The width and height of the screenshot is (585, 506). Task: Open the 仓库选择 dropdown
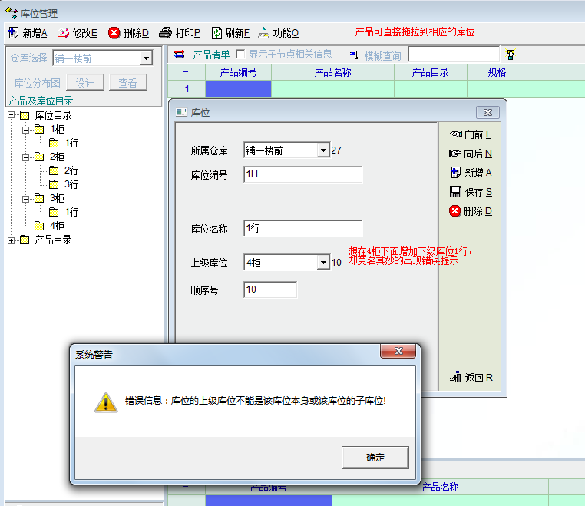click(146, 58)
